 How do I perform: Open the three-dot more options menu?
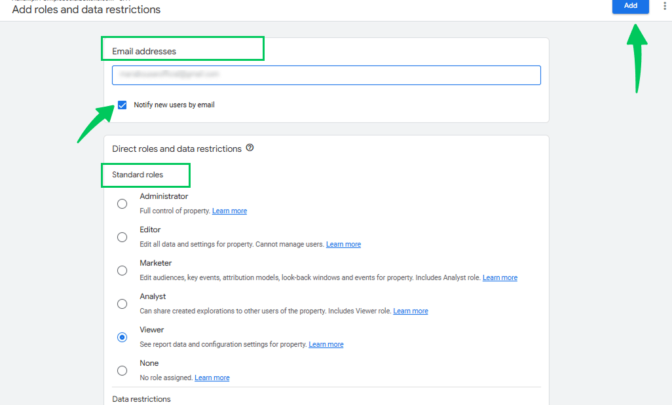click(664, 6)
